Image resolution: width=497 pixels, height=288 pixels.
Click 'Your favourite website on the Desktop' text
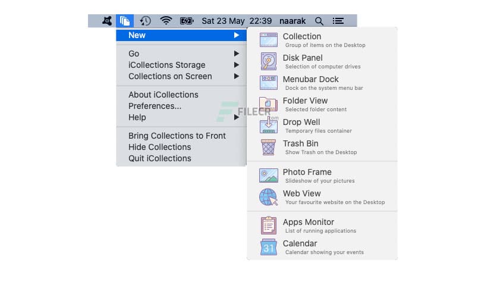point(335,202)
